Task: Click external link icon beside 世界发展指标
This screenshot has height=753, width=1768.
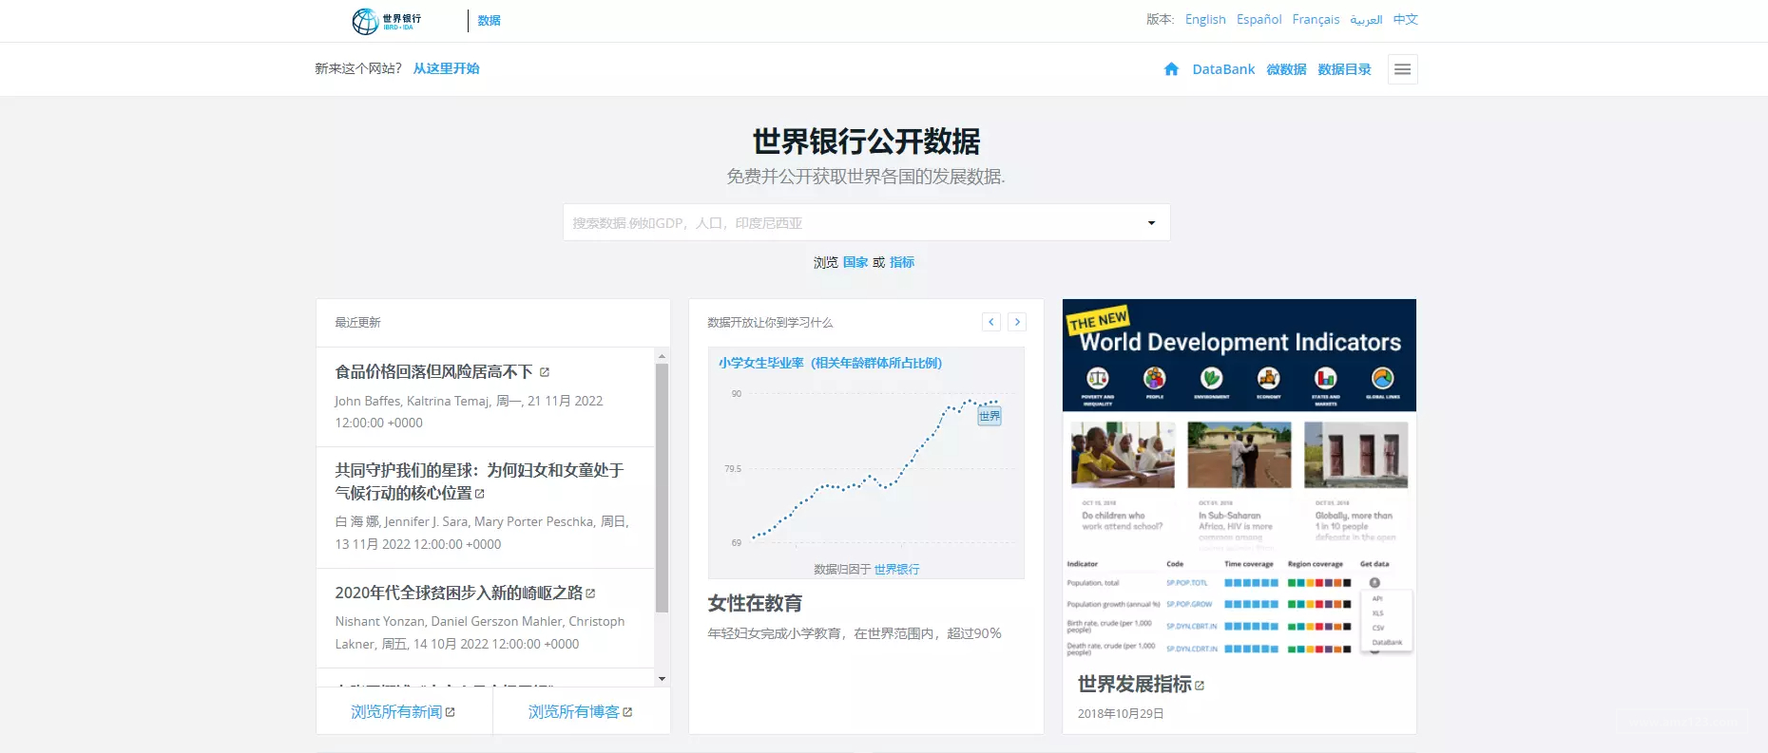Action: click(1200, 686)
